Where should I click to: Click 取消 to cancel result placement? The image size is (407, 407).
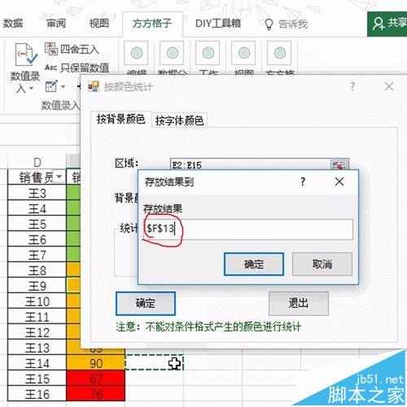pos(322,264)
